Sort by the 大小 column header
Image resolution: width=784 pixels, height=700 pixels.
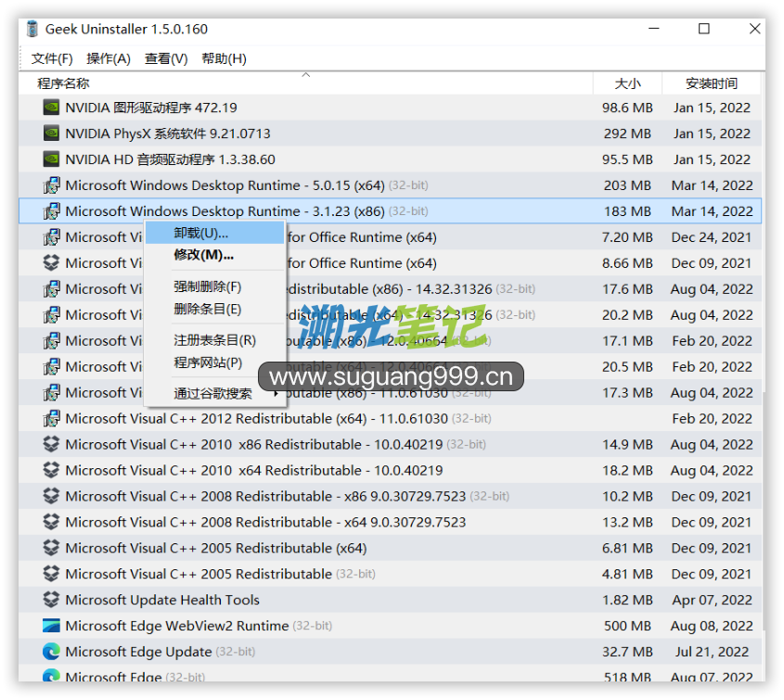(x=627, y=83)
